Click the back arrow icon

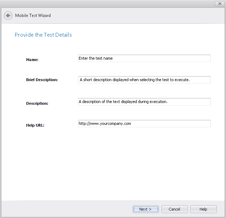pos(8,16)
